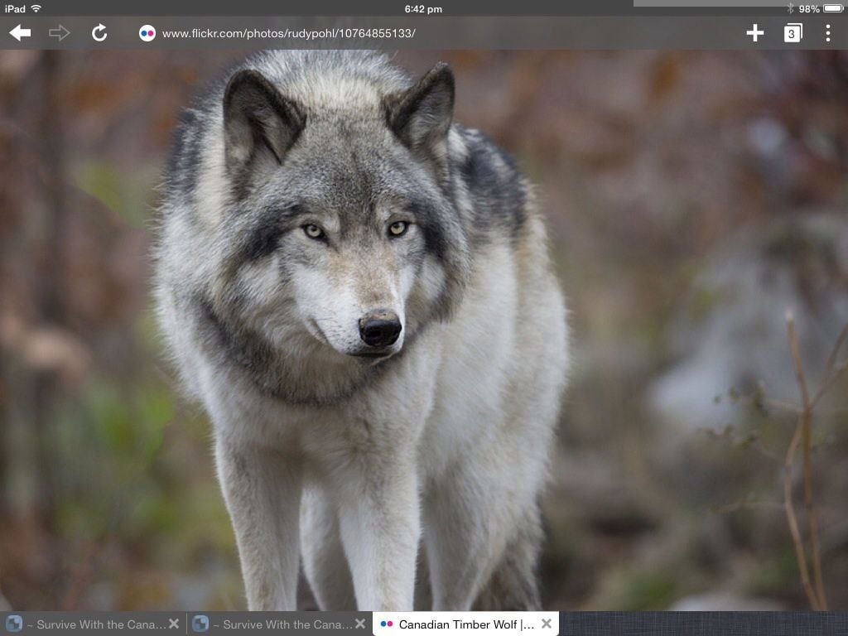Open the three-dot browser menu
The width and height of the screenshot is (848, 636).
coord(827,33)
